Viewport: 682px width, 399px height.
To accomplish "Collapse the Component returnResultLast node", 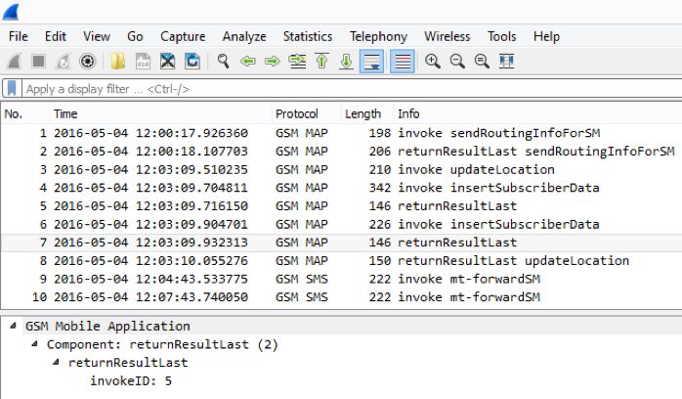I will [x=36, y=345].
